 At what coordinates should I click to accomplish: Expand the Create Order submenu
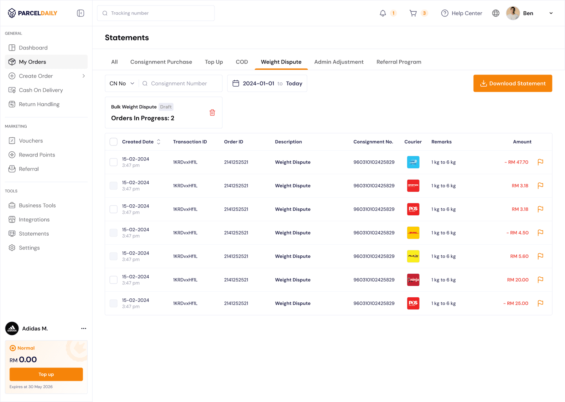click(x=84, y=76)
